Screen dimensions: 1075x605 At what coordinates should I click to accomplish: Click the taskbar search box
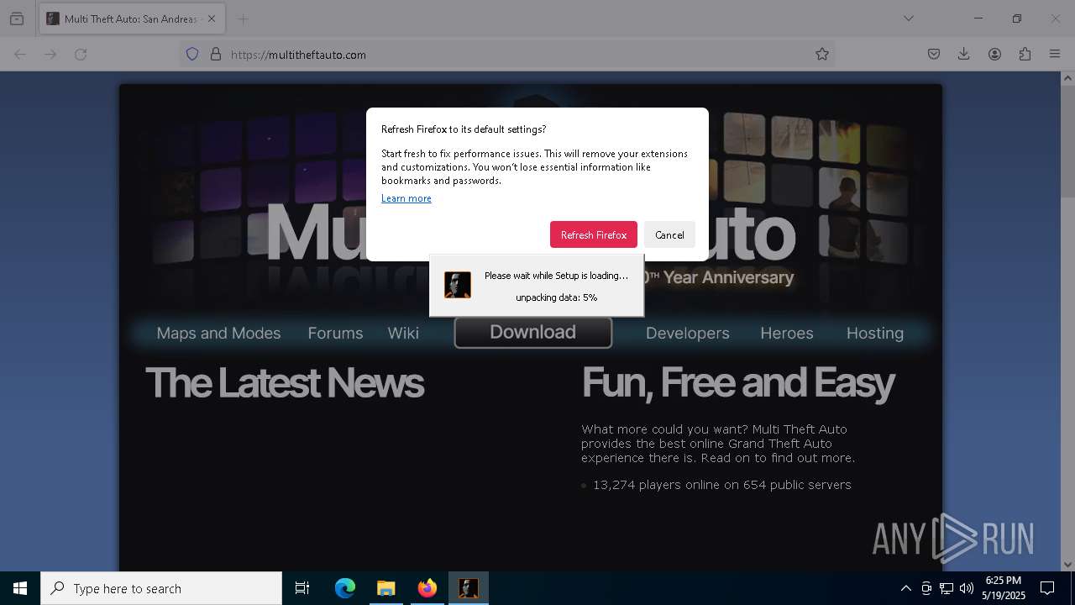click(161, 588)
